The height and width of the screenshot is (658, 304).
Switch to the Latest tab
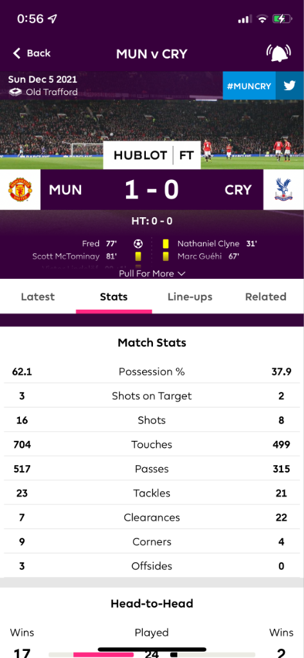pyautogui.click(x=38, y=297)
